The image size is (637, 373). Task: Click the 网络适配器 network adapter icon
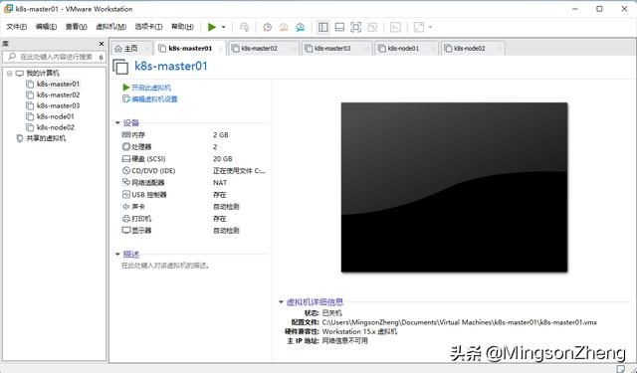point(126,183)
